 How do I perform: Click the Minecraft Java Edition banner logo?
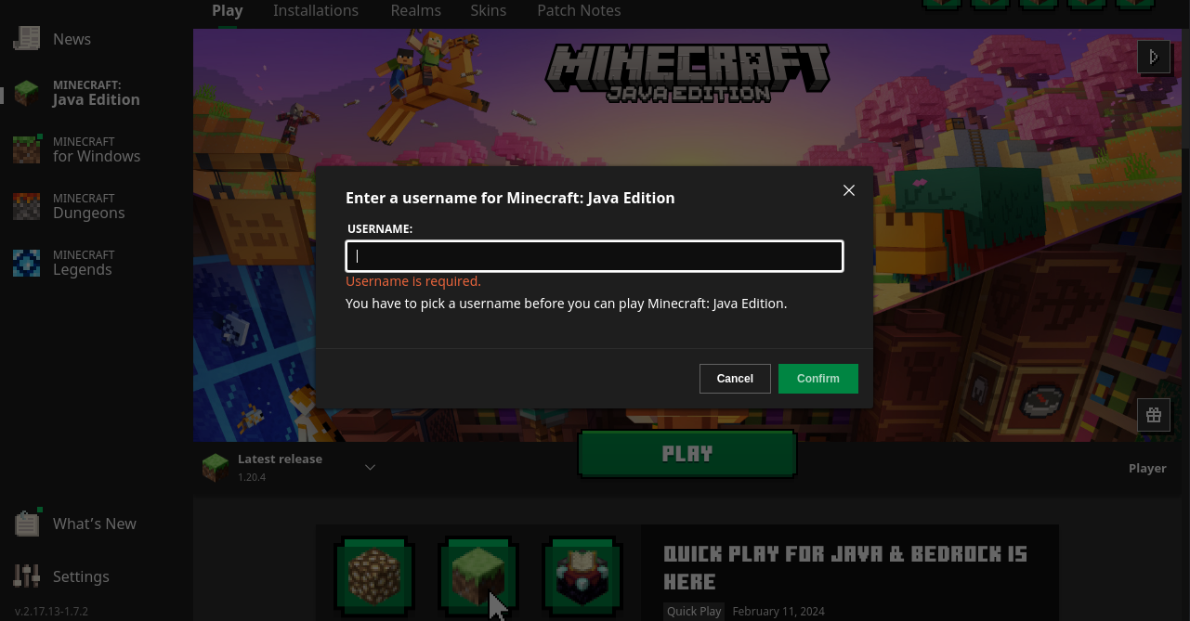tap(687, 73)
